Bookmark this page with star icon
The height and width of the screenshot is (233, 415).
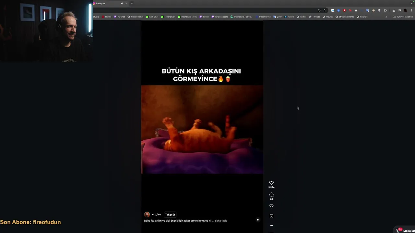pyautogui.click(x=325, y=10)
